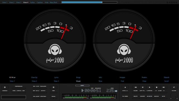
Task: Stop playback with the square stop button
Action: tap(157, 87)
